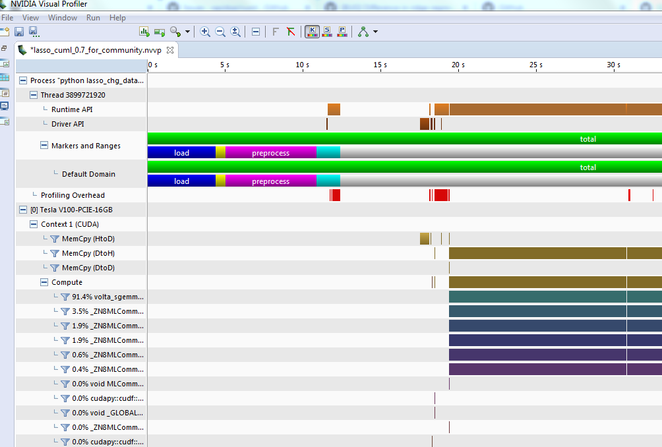Open the Run menu
The width and height of the screenshot is (662, 447).
point(93,18)
